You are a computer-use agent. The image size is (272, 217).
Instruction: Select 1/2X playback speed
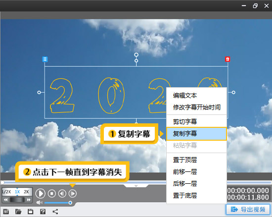tap(6, 192)
